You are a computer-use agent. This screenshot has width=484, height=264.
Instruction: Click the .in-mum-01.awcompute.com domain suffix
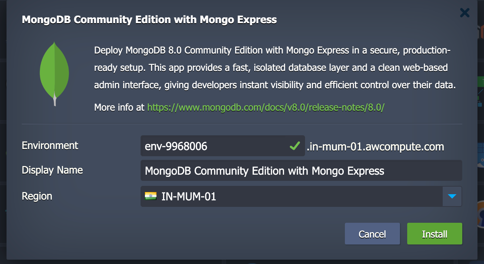375,146
